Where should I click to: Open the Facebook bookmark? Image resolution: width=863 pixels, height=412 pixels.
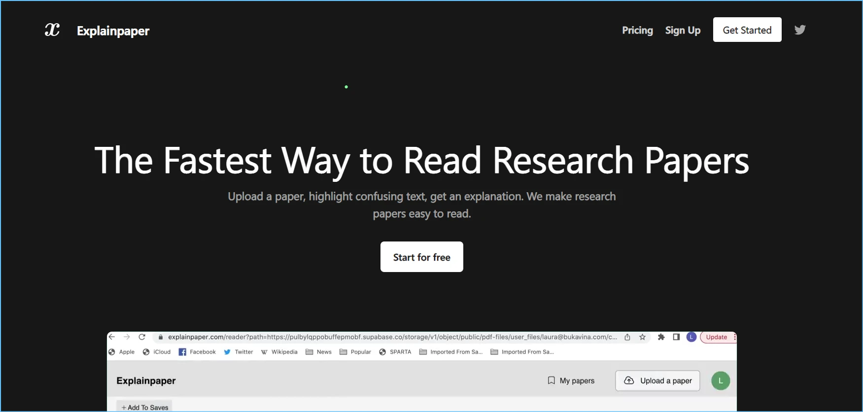tap(197, 352)
